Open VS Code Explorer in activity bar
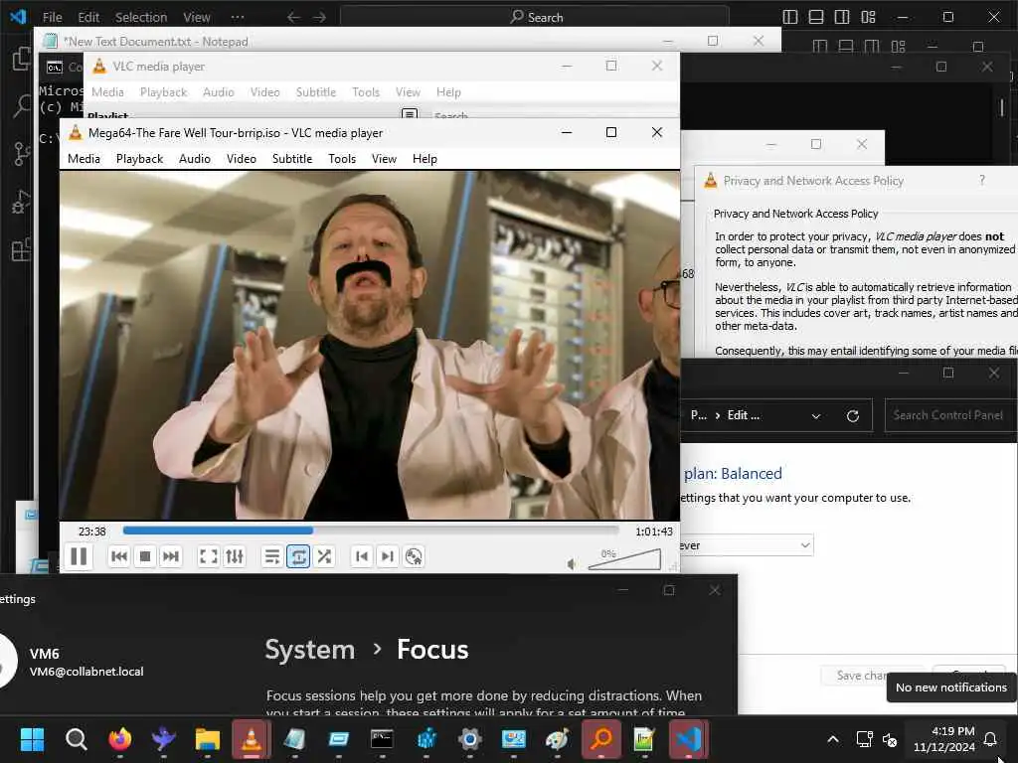1018x763 pixels. (22, 60)
